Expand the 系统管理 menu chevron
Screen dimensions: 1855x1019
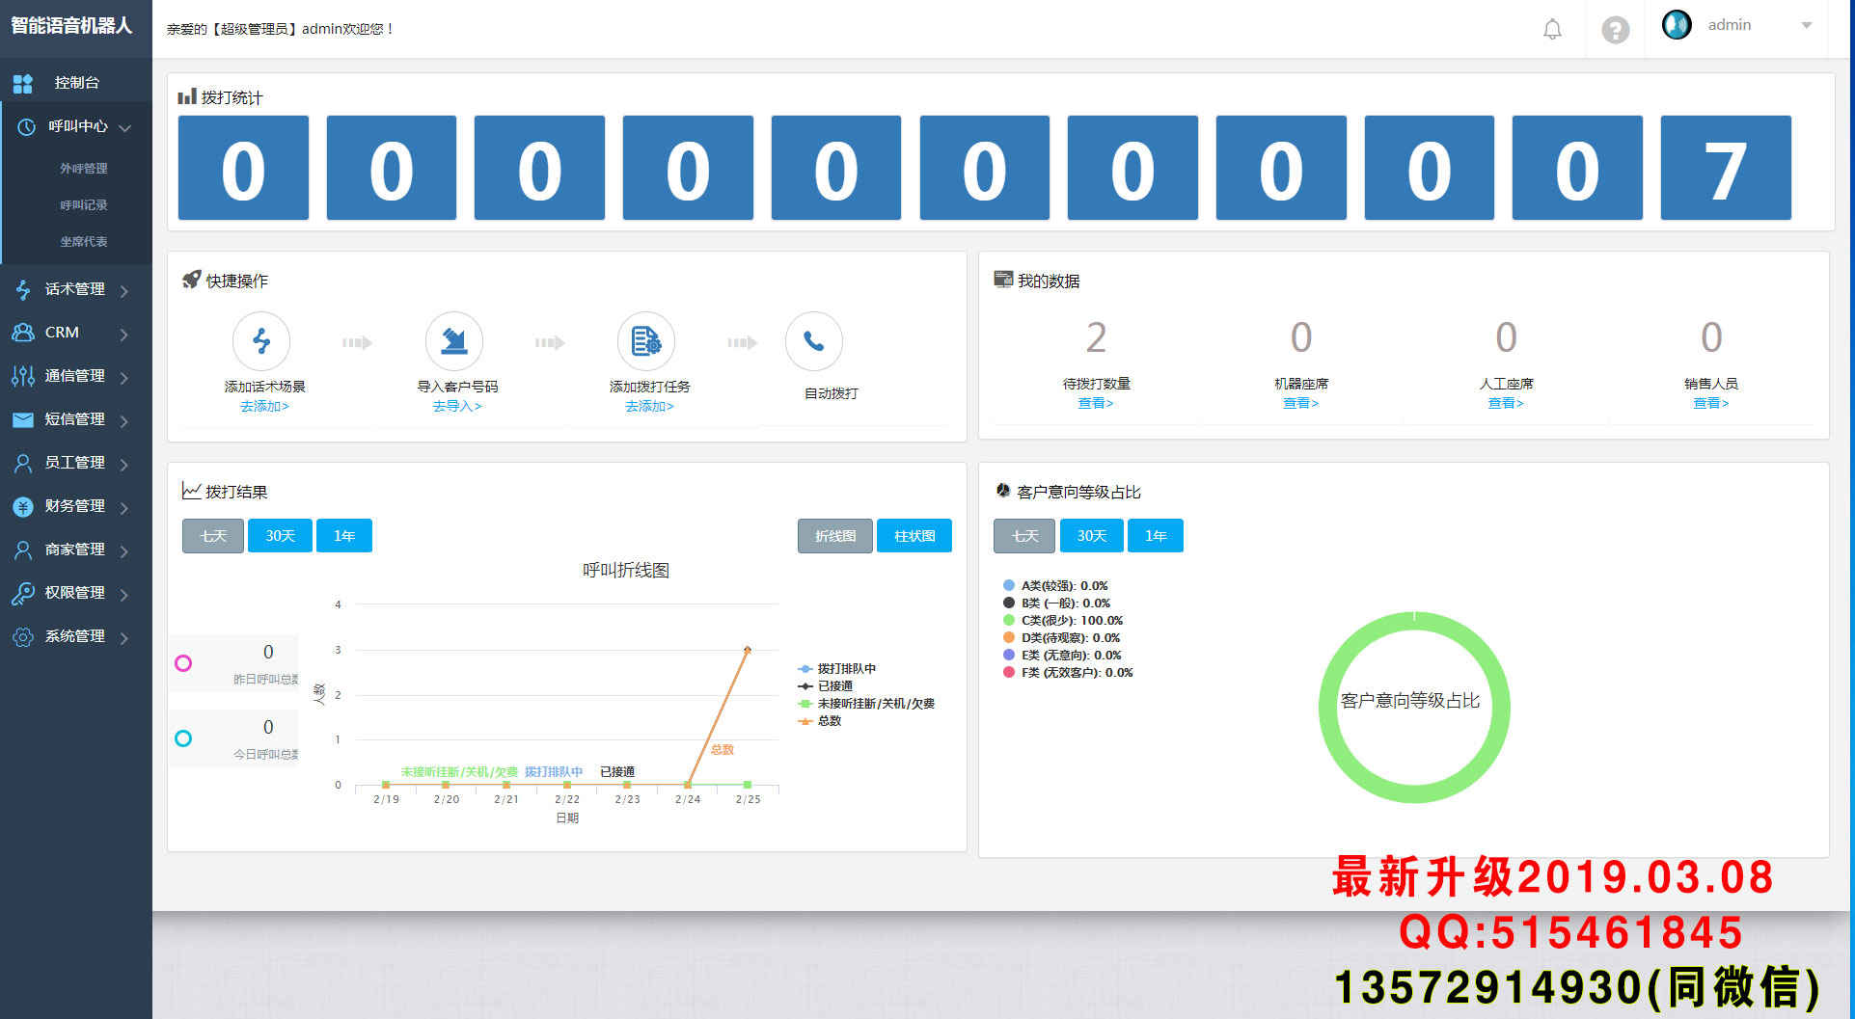[x=124, y=637]
